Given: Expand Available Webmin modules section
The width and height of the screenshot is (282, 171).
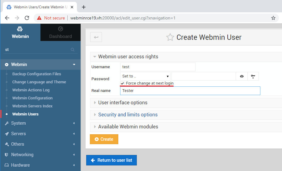Looking at the screenshot, I should [128, 127].
